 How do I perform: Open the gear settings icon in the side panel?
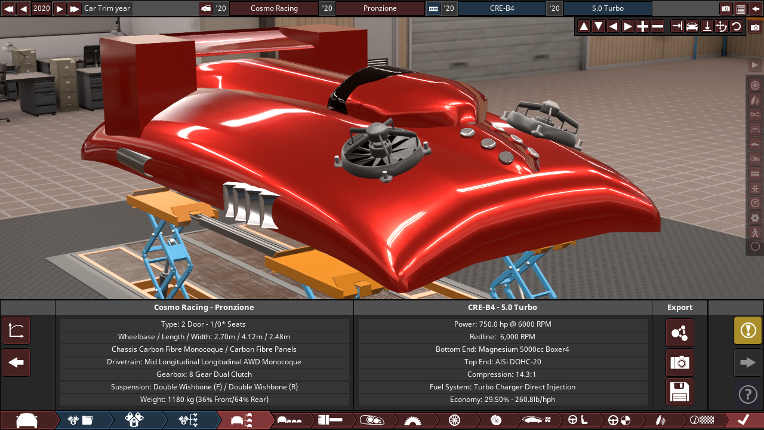coord(755,217)
